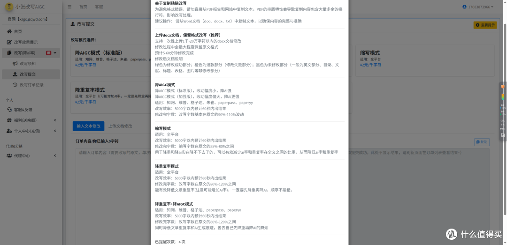The width and height of the screenshot is (507, 245).
Task: Click the edit icon beside 改写效果展示
Action: tap(9, 42)
